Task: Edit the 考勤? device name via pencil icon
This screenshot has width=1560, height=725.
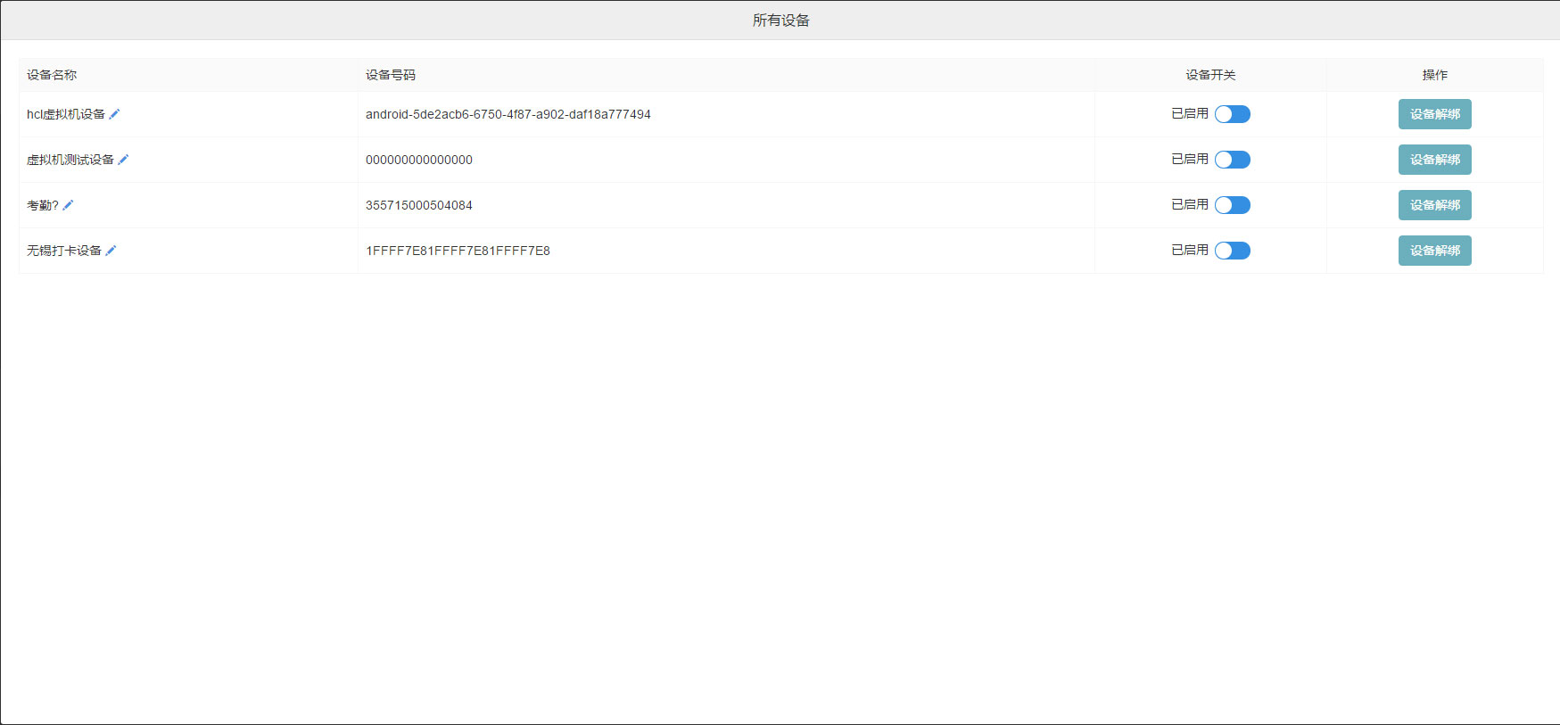Action: [68, 205]
